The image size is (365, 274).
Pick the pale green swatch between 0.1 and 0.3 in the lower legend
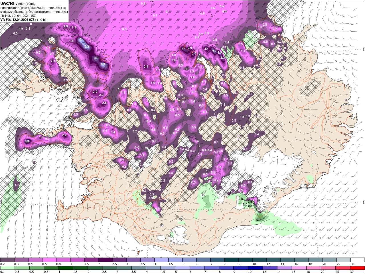click(x=7, y=268)
